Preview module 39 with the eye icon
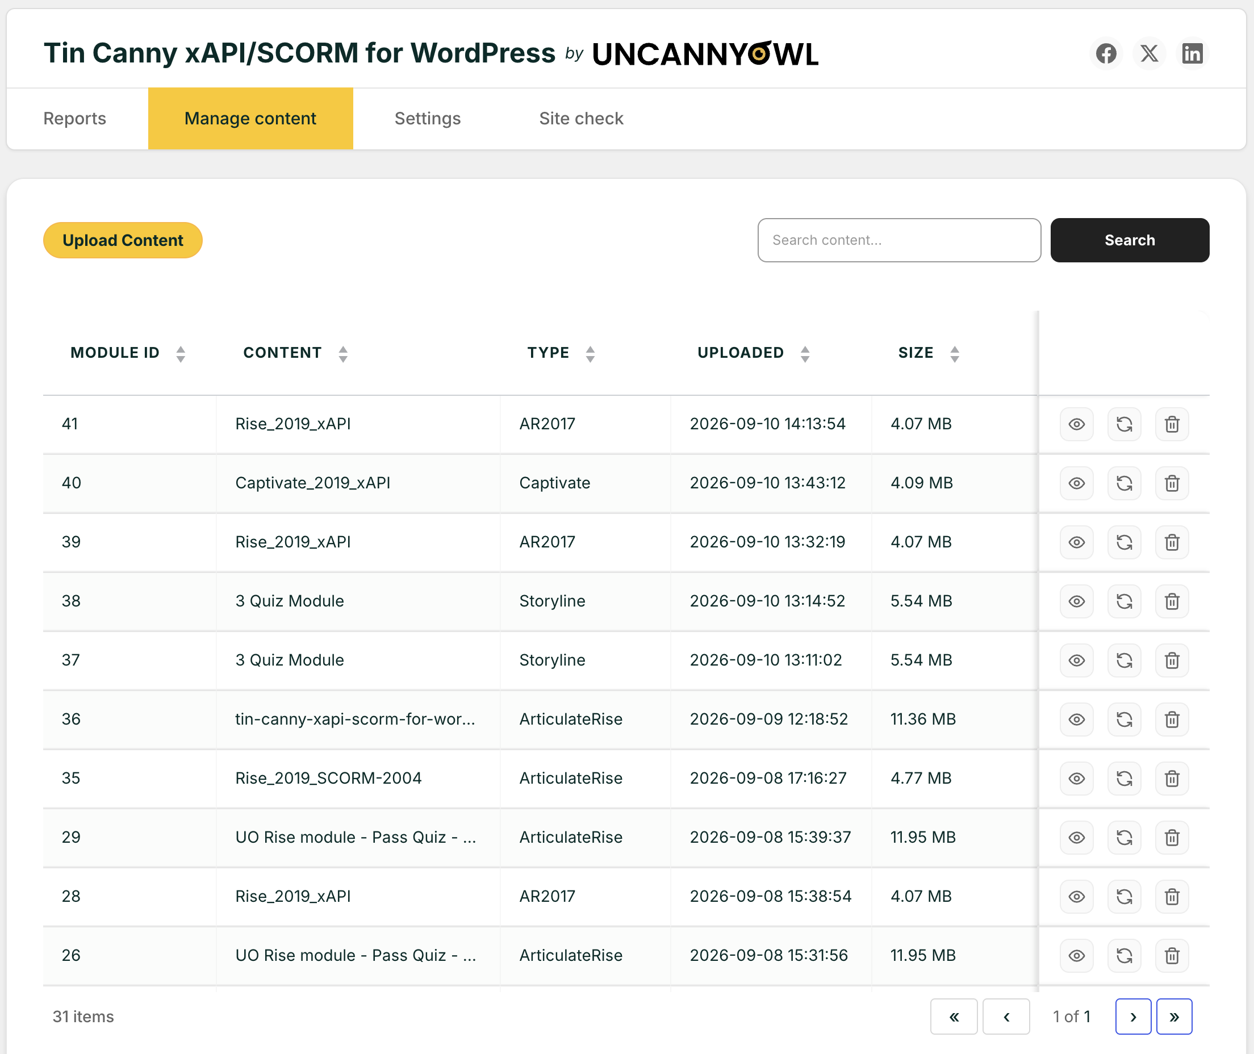This screenshot has height=1054, width=1254. coord(1077,542)
